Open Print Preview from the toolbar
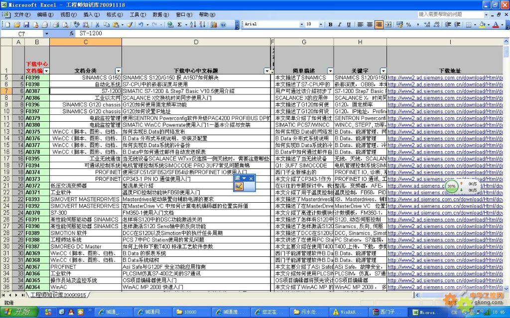Screen dimensions: 510x318 coord(65,24)
